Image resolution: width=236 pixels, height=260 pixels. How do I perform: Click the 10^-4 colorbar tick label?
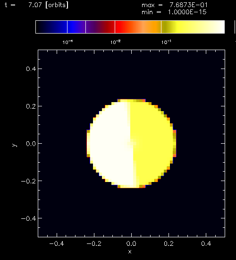point(67,42)
